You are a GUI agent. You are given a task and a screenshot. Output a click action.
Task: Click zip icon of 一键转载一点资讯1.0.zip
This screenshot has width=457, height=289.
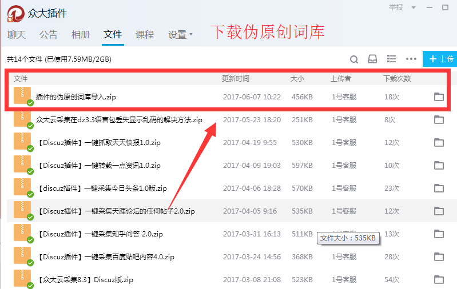[x=22, y=164]
